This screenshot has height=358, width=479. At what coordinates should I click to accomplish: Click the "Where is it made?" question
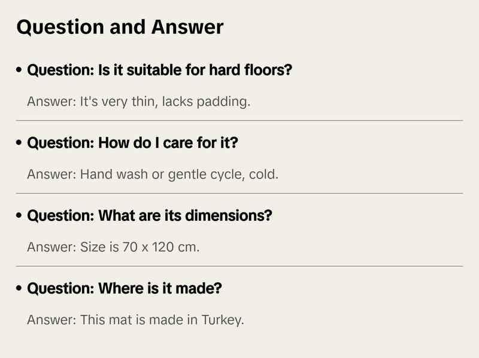coord(125,289)
